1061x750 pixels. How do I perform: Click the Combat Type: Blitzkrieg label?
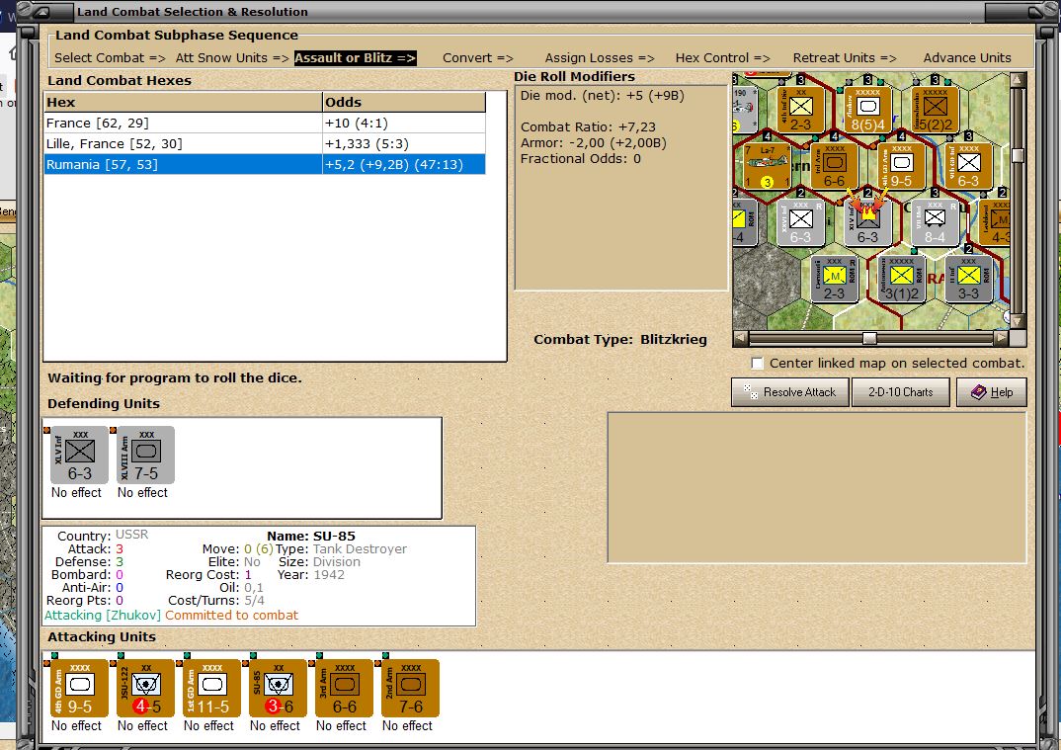pyautogui.click(x=619, y=340)
